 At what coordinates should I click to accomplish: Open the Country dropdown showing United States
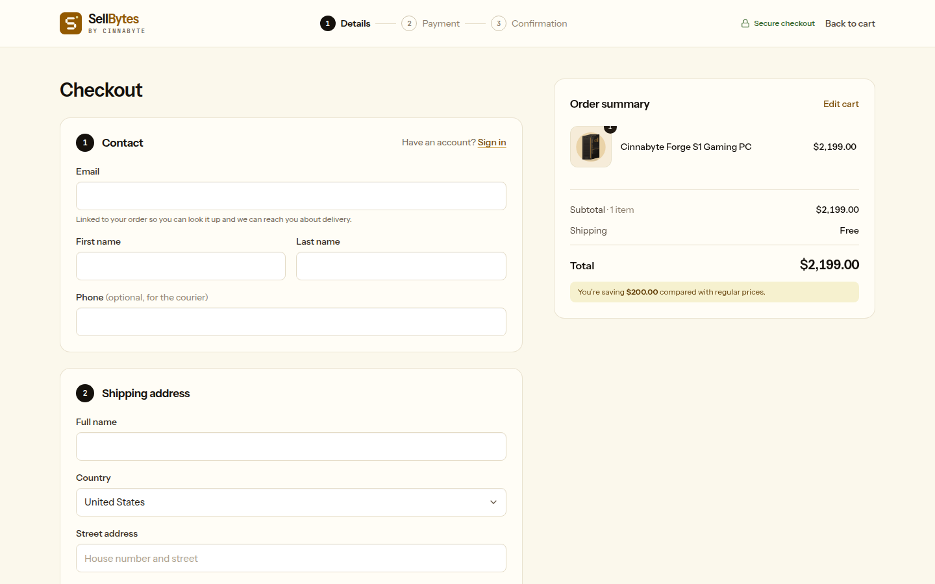click(x=291, y=502)
